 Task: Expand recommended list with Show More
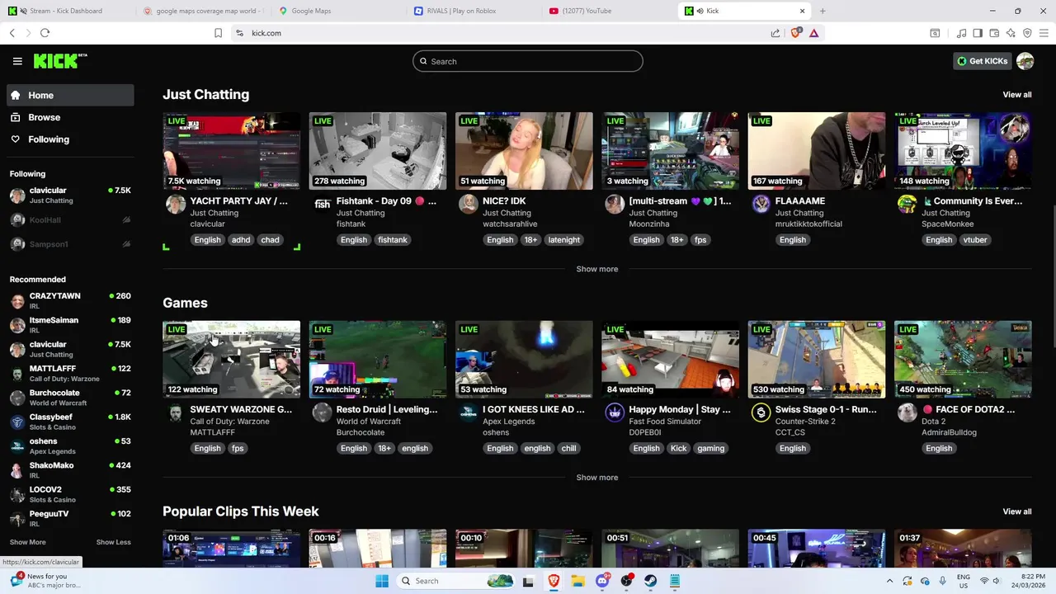coord(28,542)
